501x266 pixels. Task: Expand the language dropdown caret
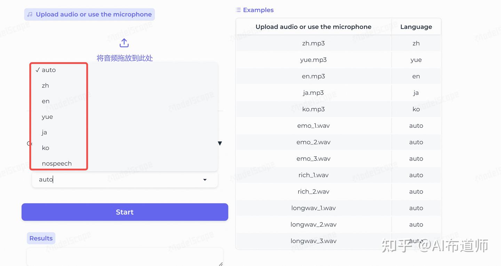205,180
